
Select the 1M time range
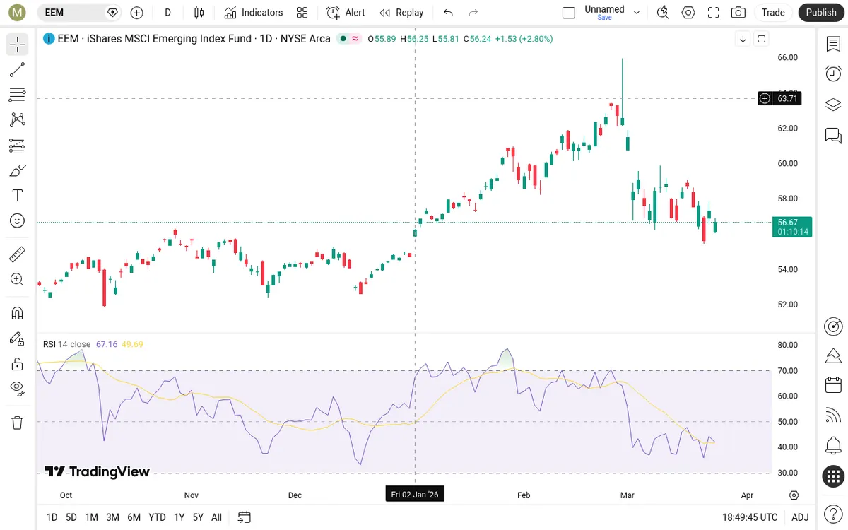coord(91,517)
